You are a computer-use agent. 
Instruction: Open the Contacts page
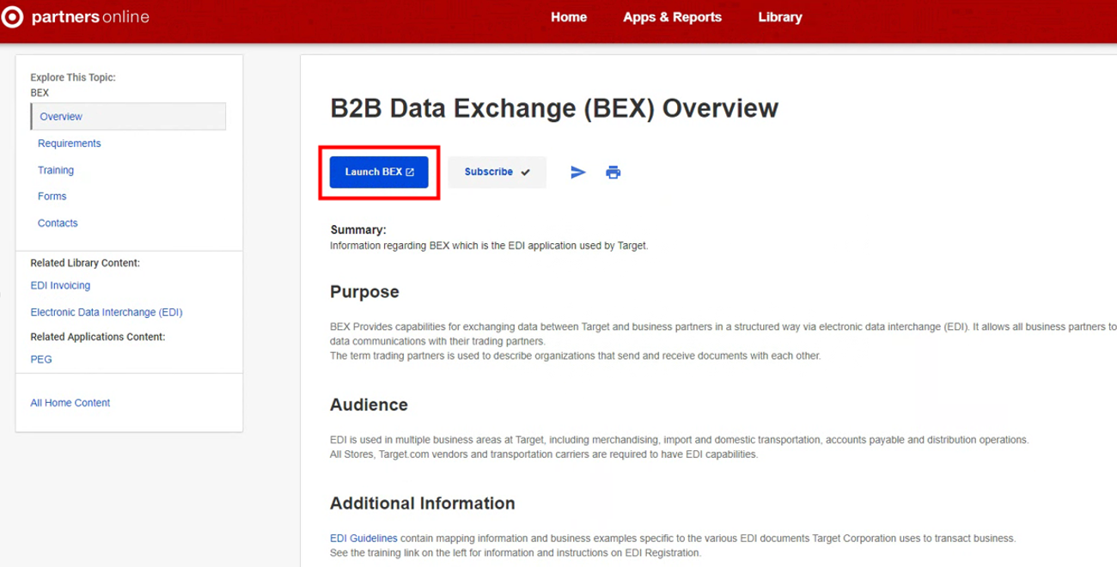[57, 223]
